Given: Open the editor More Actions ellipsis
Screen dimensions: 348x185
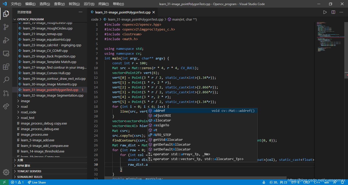Looking at the screenshot, I should point(342,12).
